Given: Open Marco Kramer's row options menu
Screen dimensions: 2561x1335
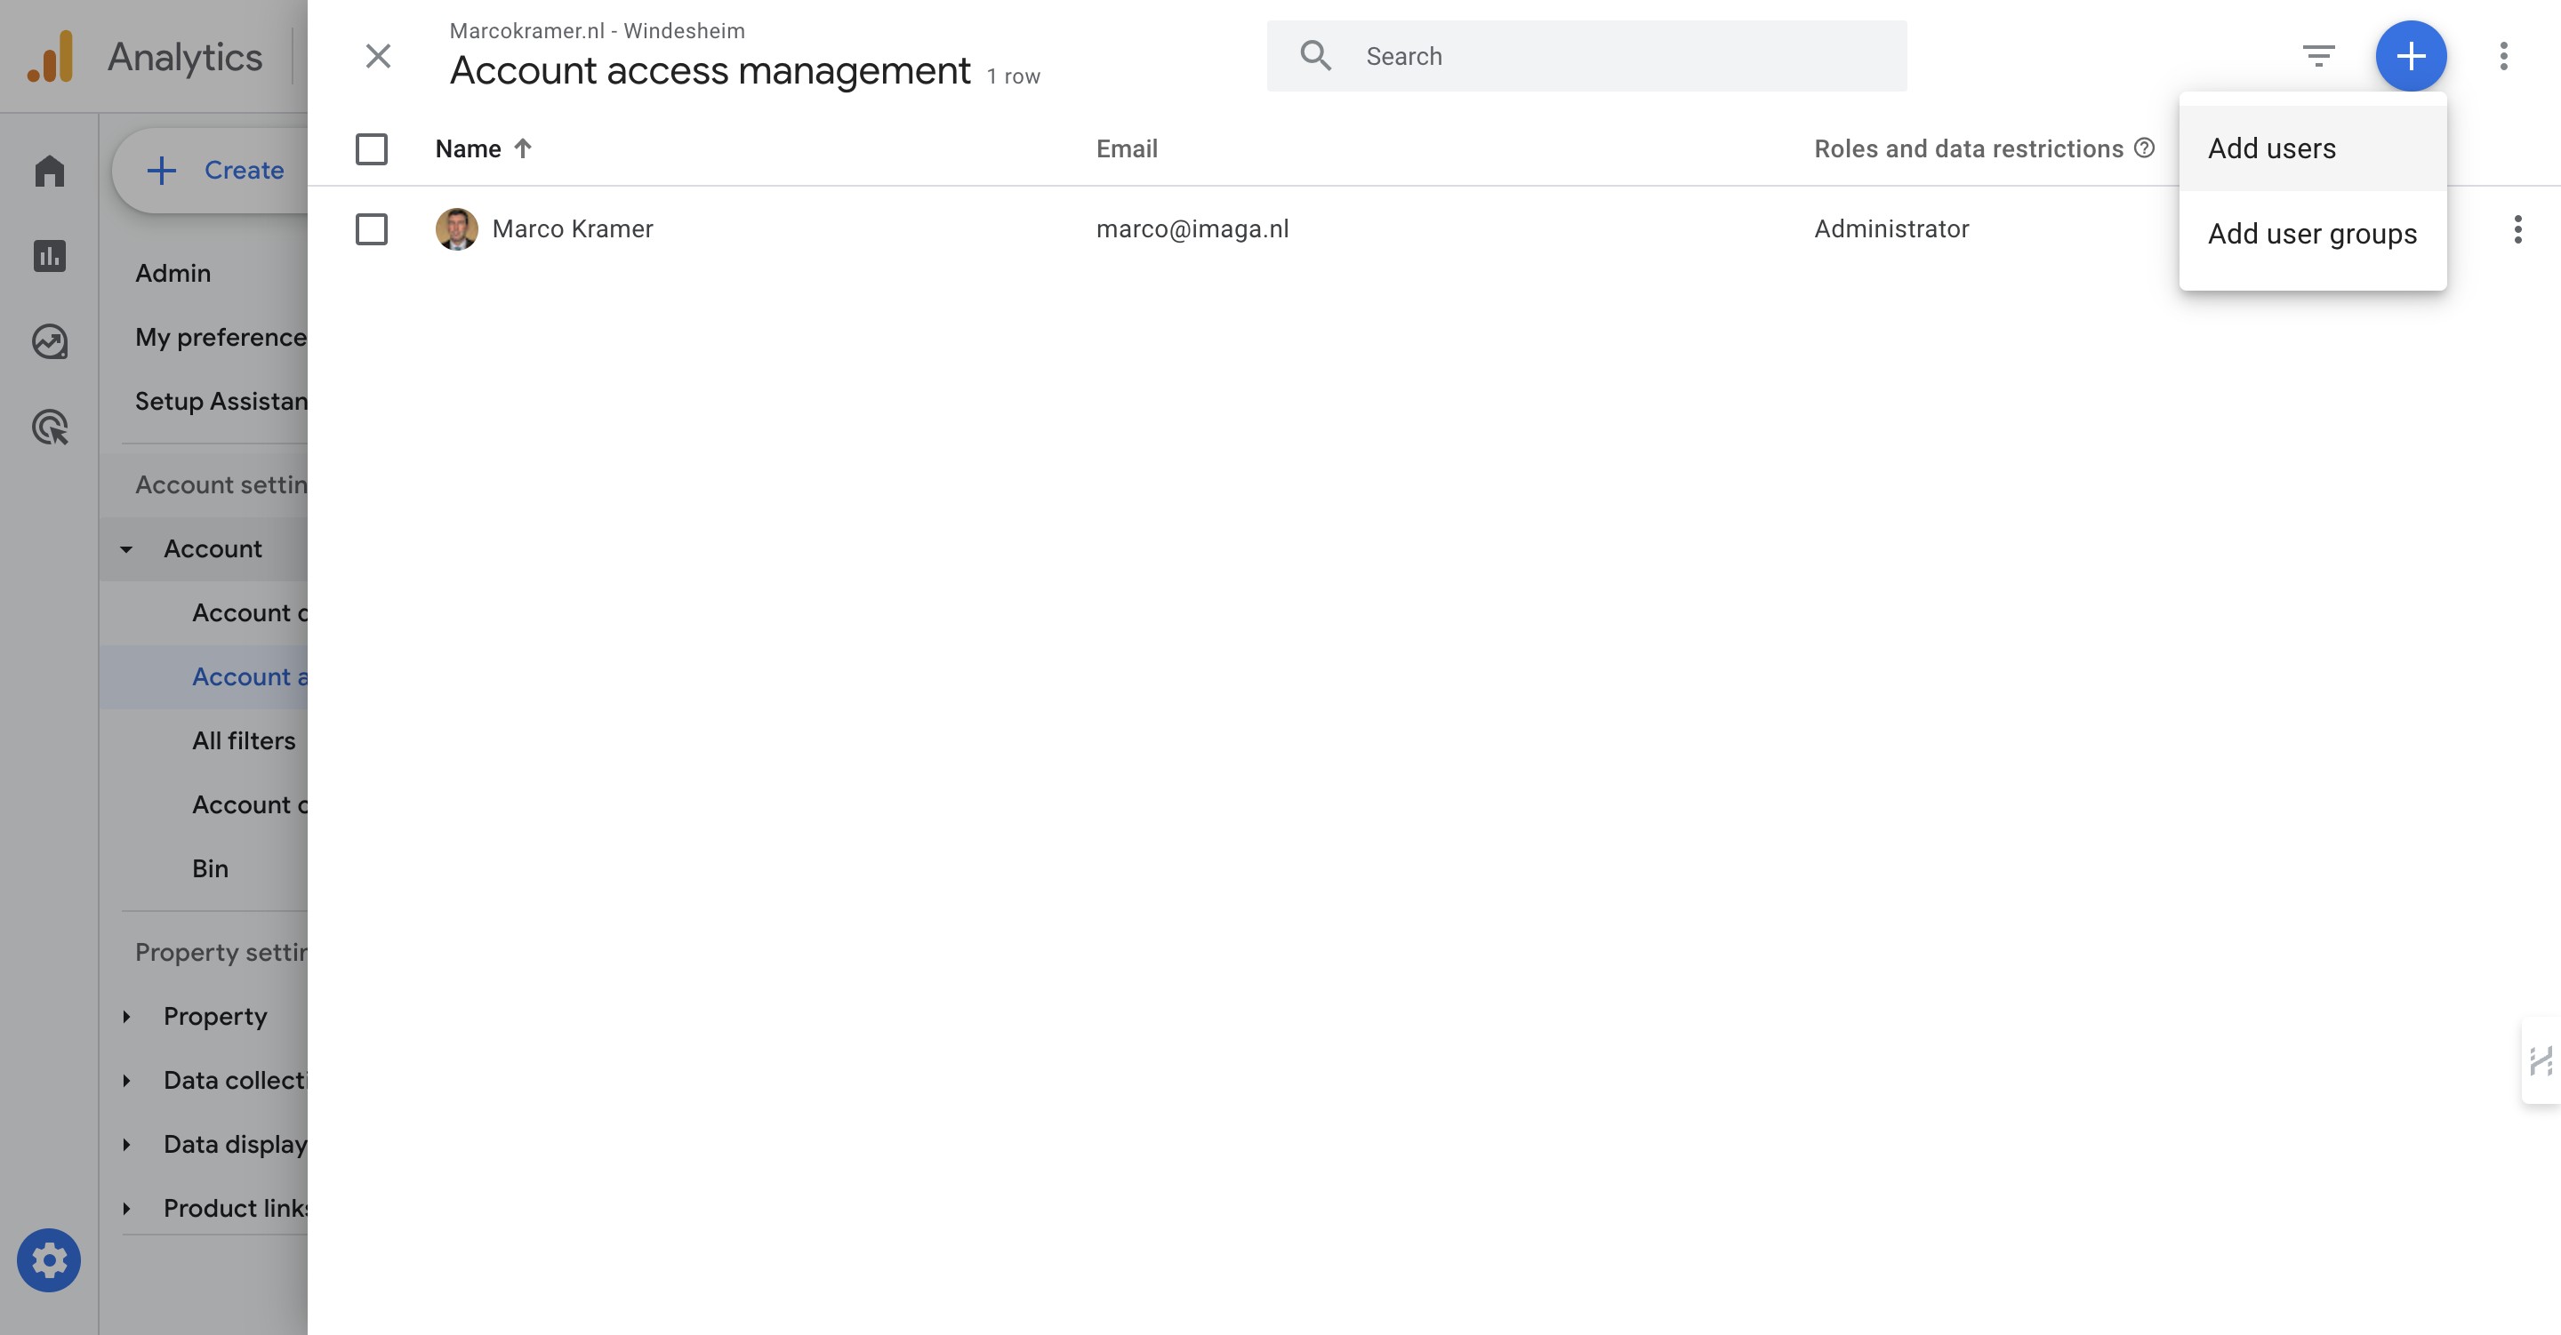Looking at the screenshot, I should click(x=2517, y=229).
